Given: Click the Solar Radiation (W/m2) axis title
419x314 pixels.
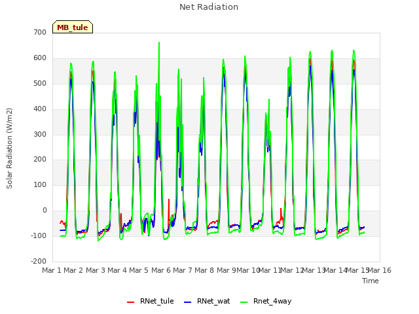Looking at the screenshot, I should [x=9, y=148].
